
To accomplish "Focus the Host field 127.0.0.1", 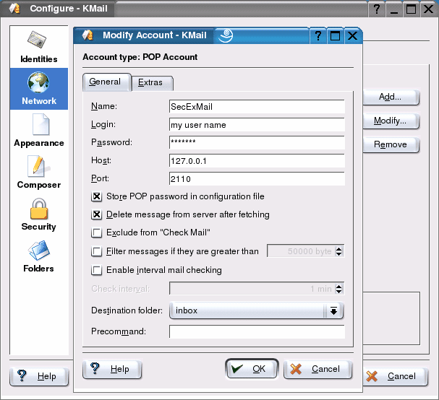I will click(257, 161).
